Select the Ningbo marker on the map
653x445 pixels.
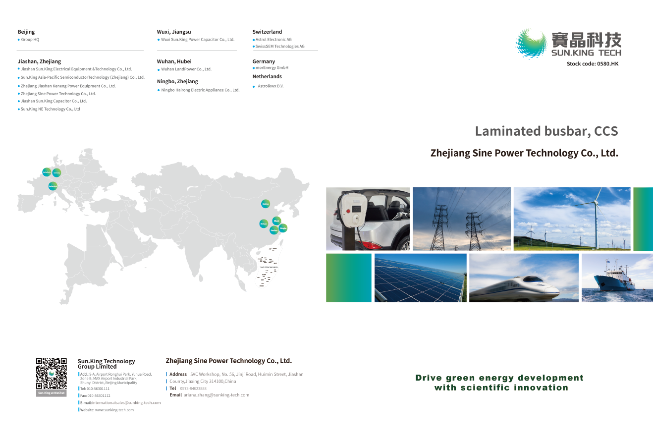click(283, 228)
